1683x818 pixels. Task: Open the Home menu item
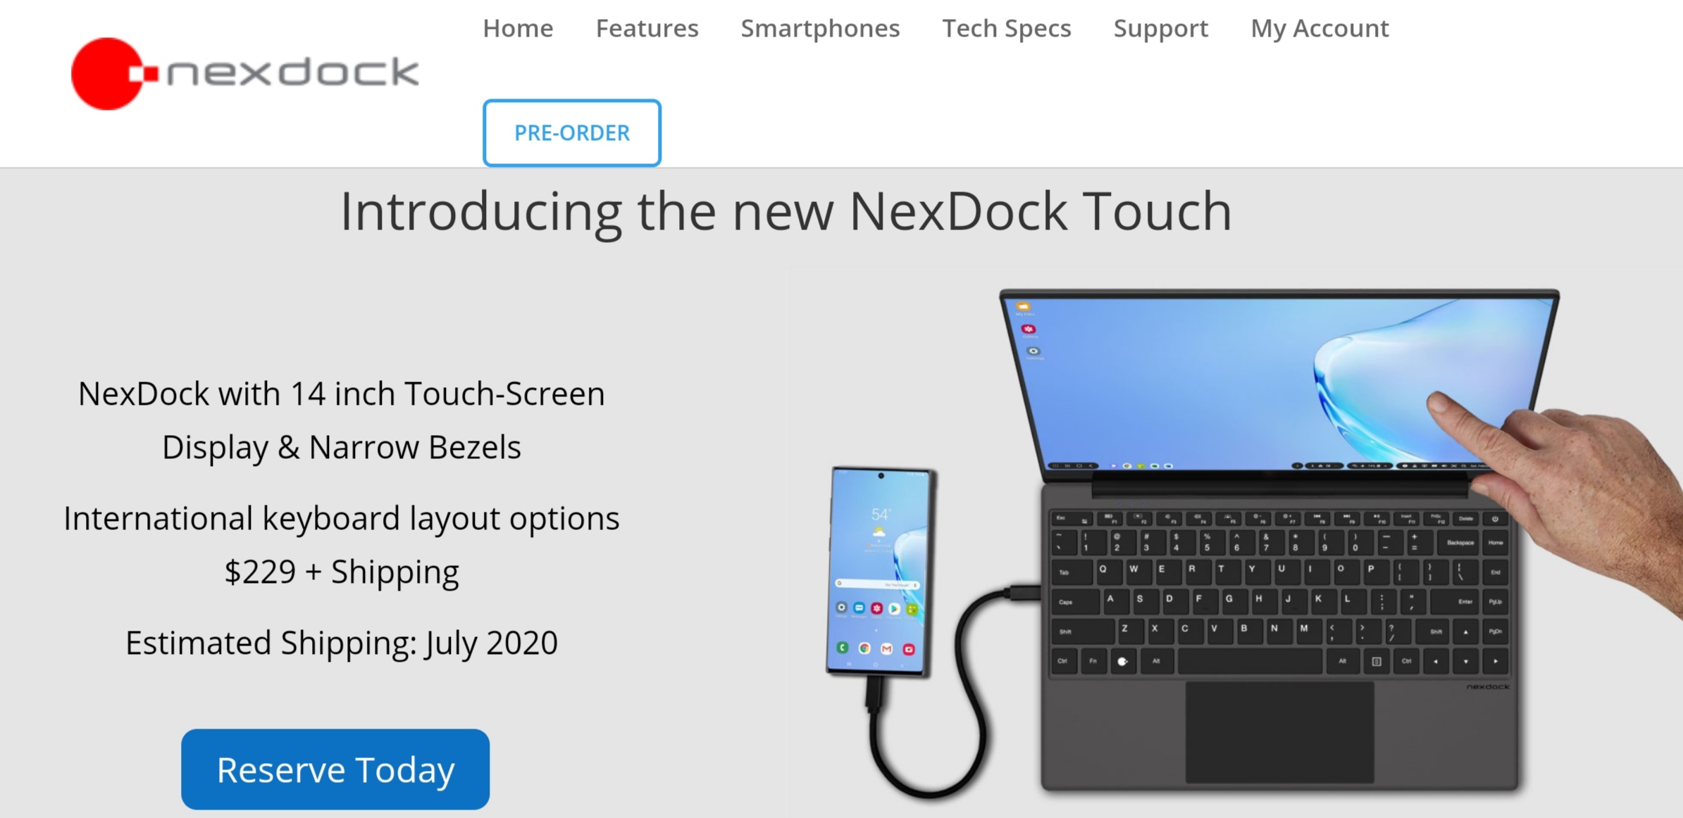tap(518, 28)
